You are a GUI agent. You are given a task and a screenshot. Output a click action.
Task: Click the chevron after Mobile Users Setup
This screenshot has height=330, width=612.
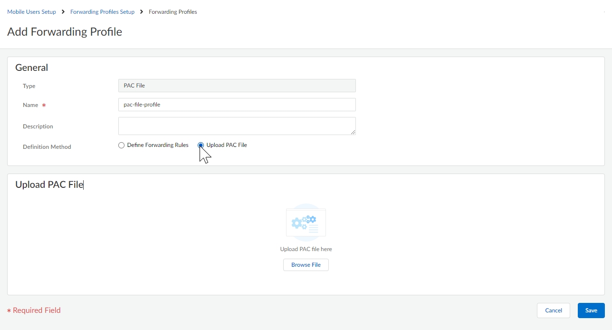[x=63, y=12]
